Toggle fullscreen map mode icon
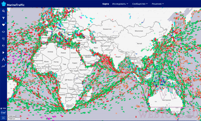This screenshot has height=121, width=201. pyautogui.click(x=3, y=118)
